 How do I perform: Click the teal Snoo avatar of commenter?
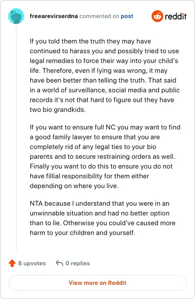tap(16, 16)
